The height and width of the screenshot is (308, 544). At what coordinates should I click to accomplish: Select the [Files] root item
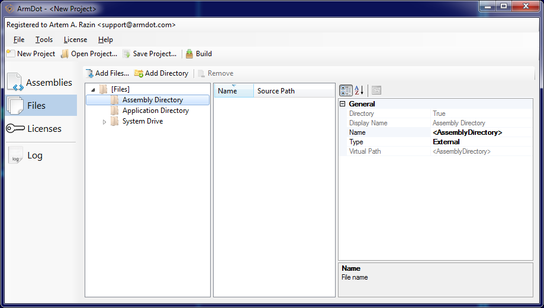120,89
